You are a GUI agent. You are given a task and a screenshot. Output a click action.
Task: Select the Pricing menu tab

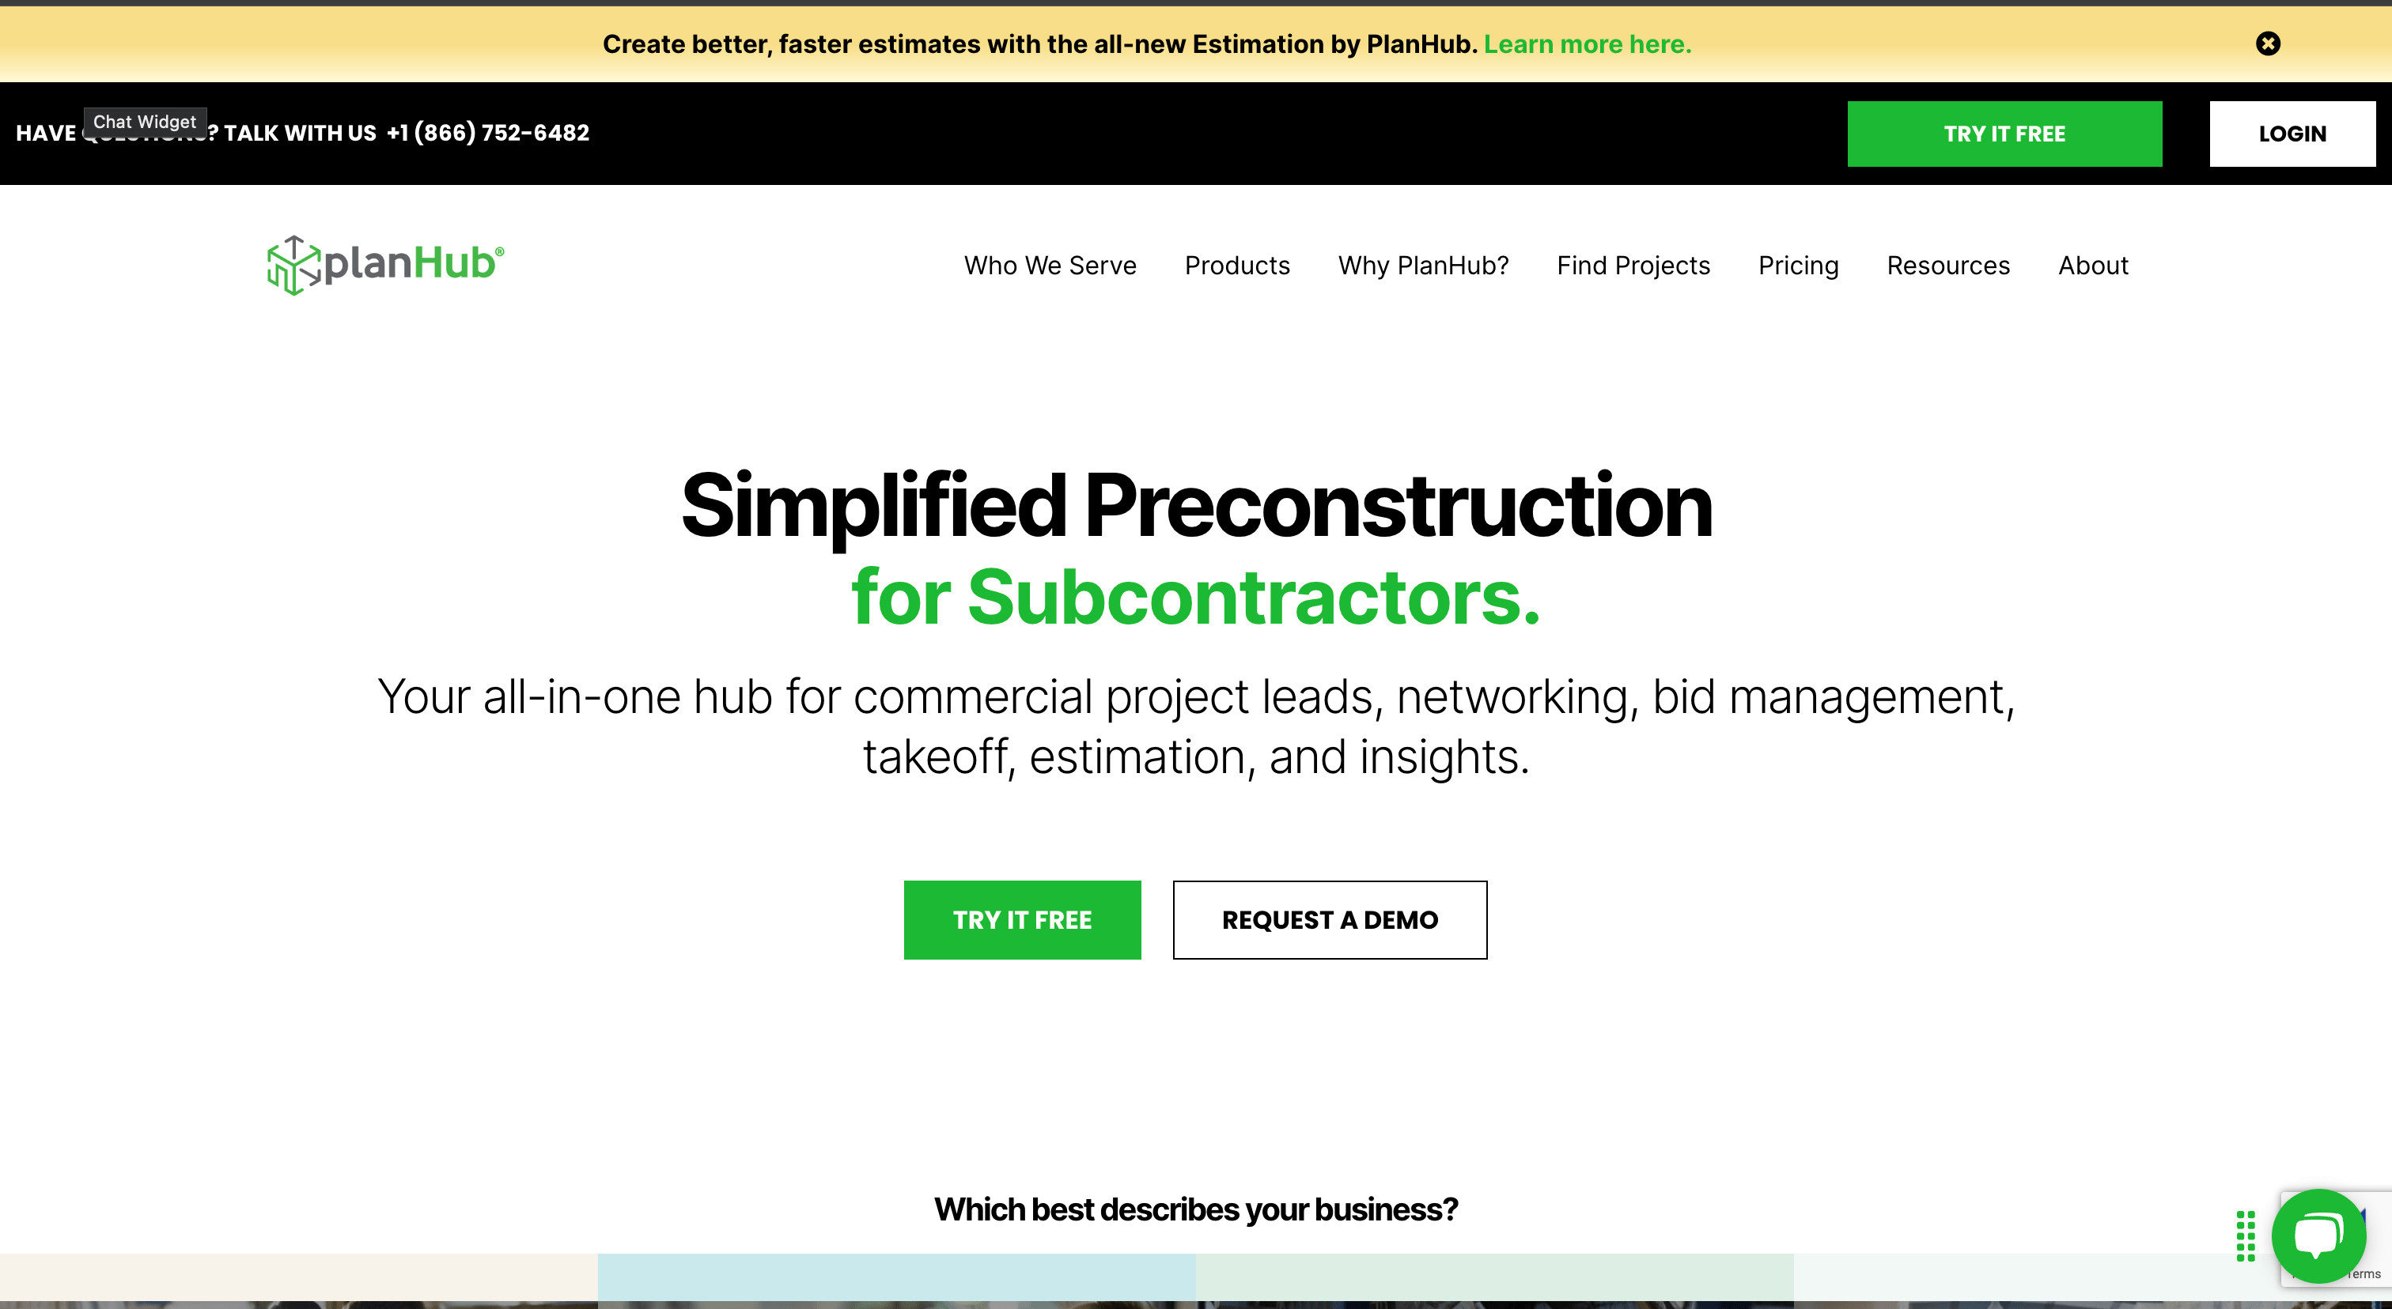(x=1800, y=264)
